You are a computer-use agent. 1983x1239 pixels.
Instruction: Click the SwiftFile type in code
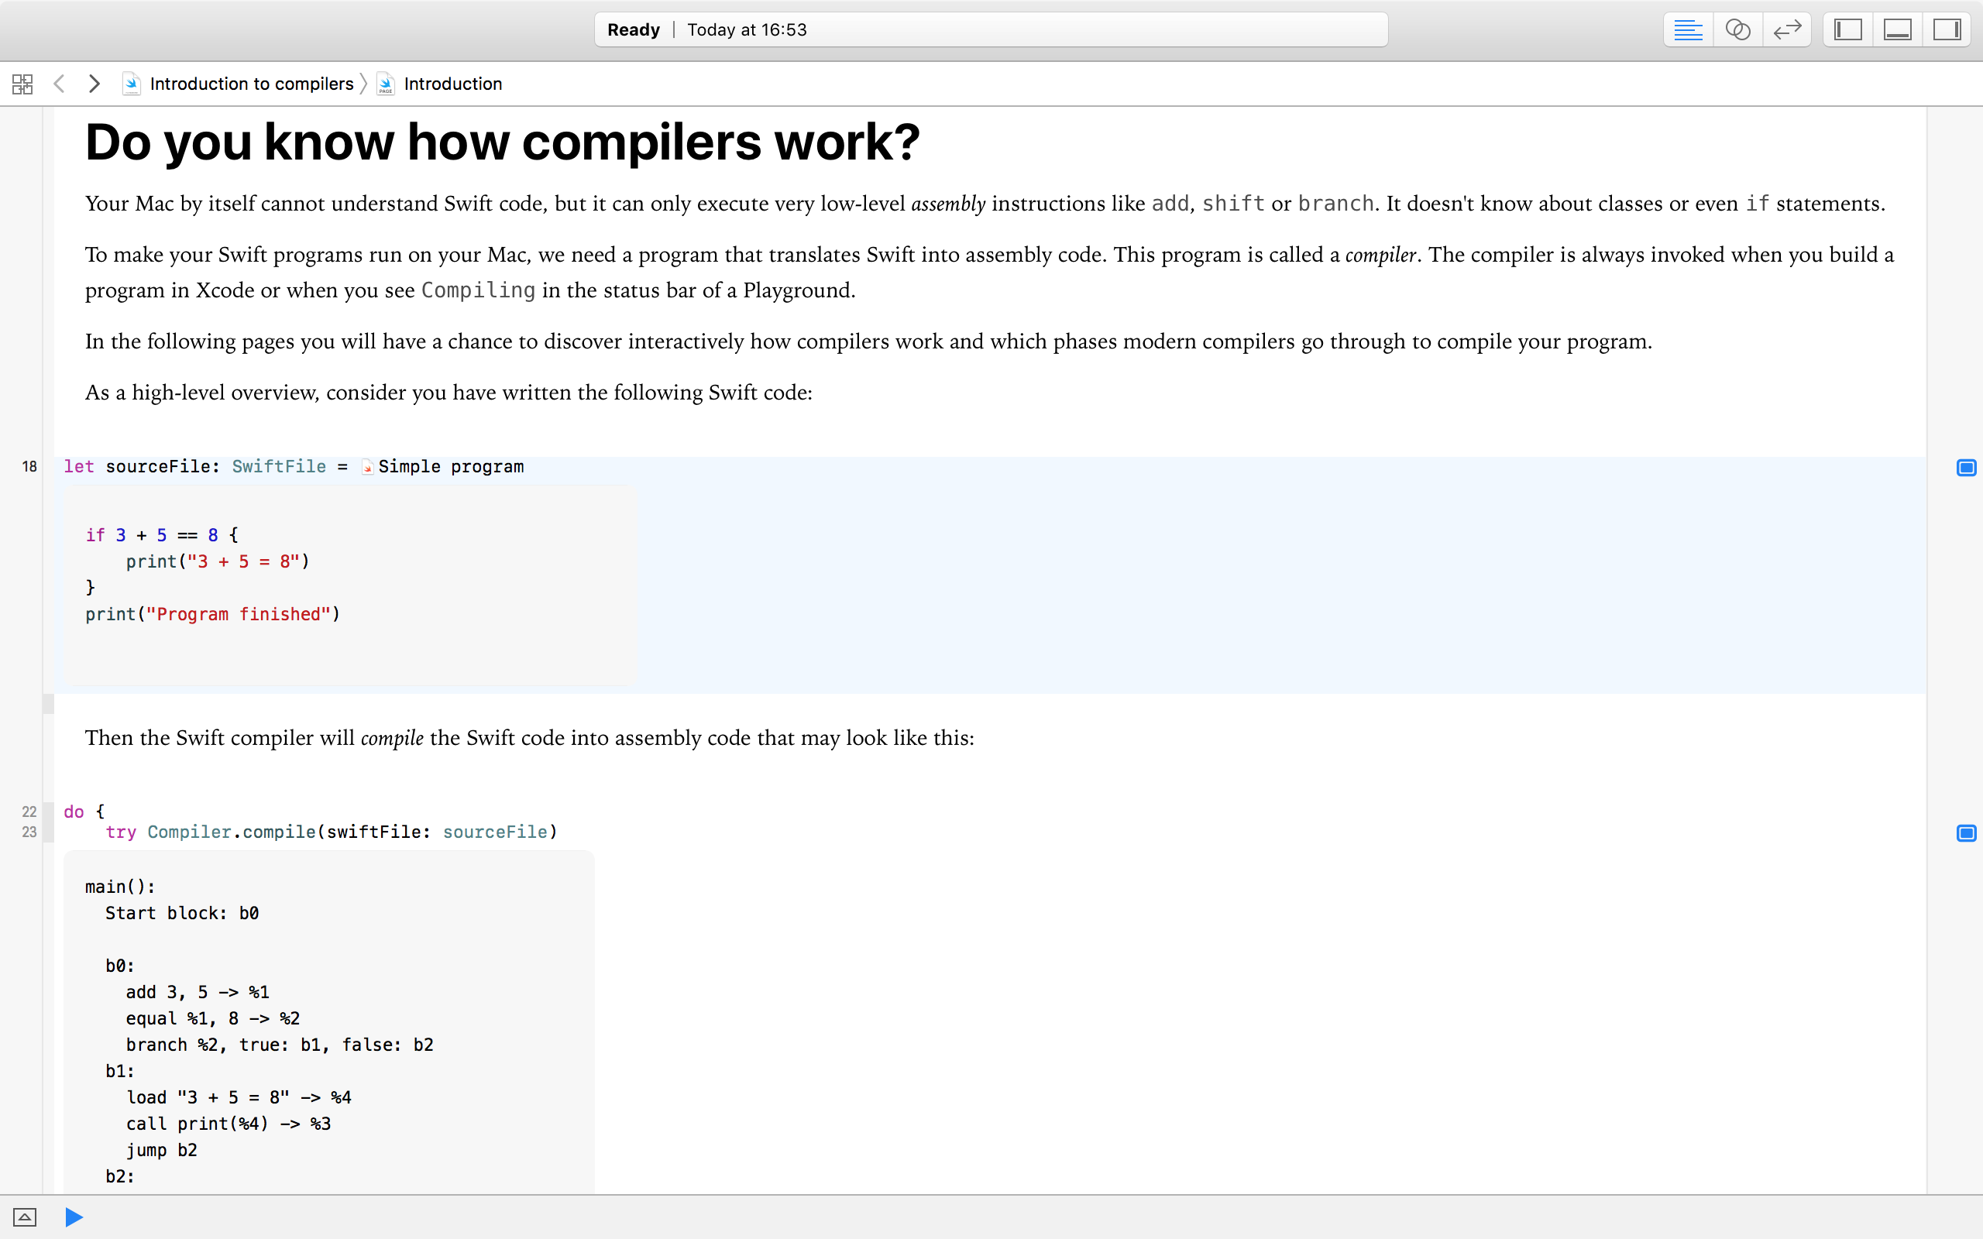279,467
